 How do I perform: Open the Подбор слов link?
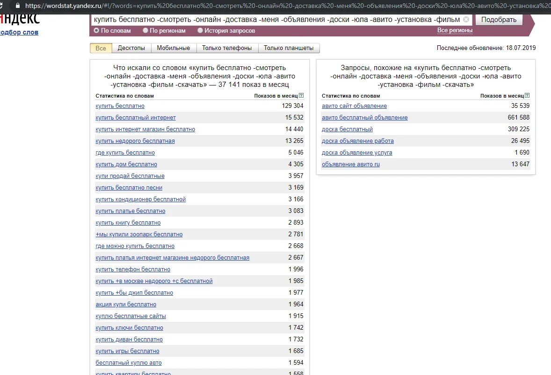coord(19,32)
